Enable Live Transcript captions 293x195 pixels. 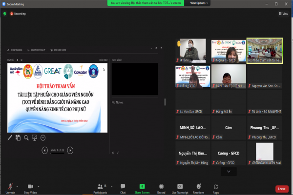point(180,187)
